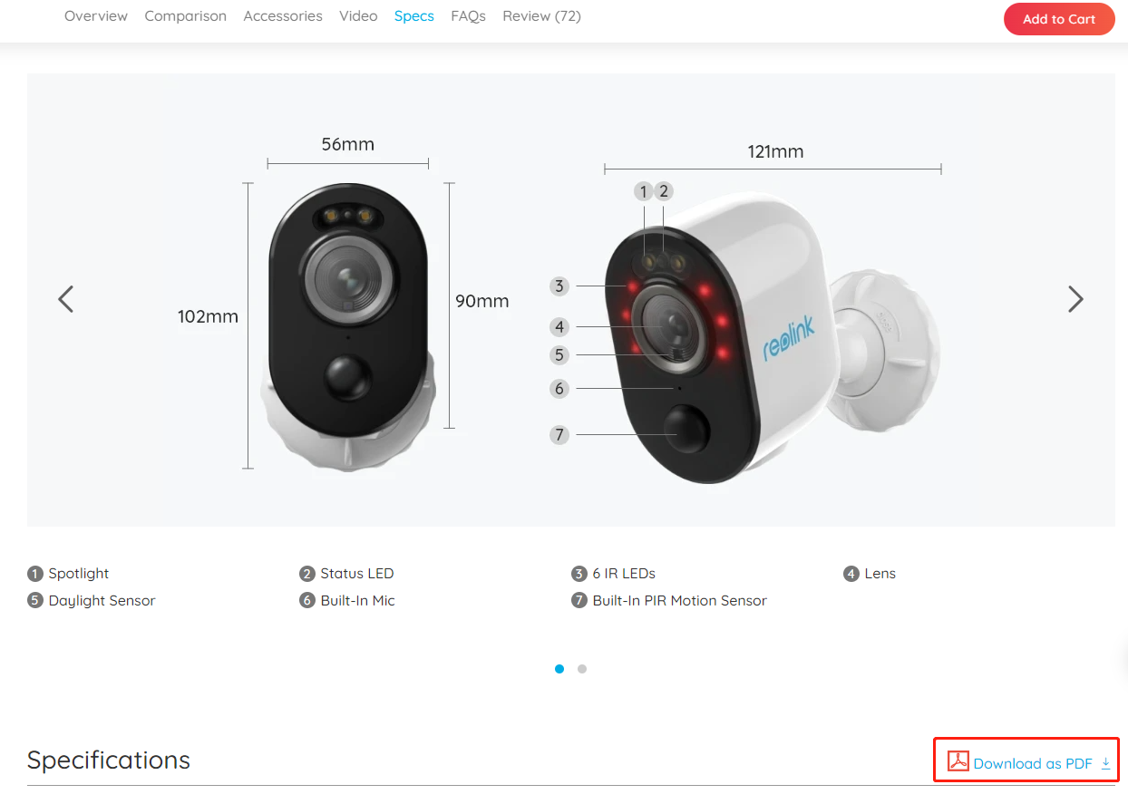Open the Overview tab
The image size is (1128, 804).
(x=96, y=16)
